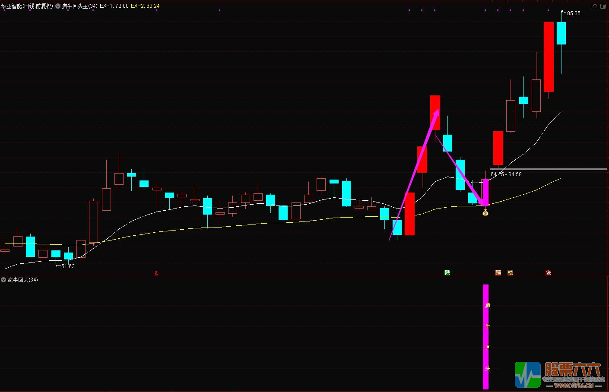Expand the 疯牛回头主 main indicator dropdown
The height and width of the screenshot is (392, 609).
point(58,6)
